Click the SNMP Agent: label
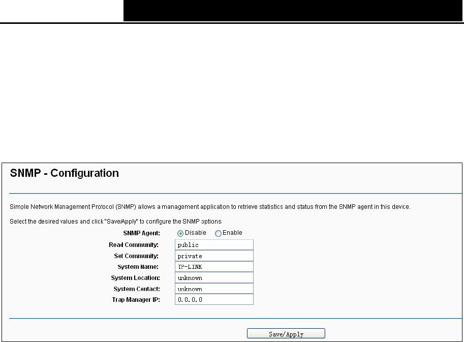The image size is (464, 342). click(x=141, y=233)
